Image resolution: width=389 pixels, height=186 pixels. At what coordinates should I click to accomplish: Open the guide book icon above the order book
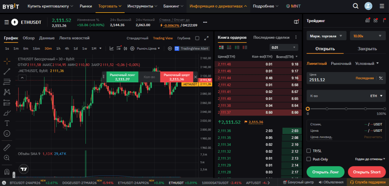296,22
